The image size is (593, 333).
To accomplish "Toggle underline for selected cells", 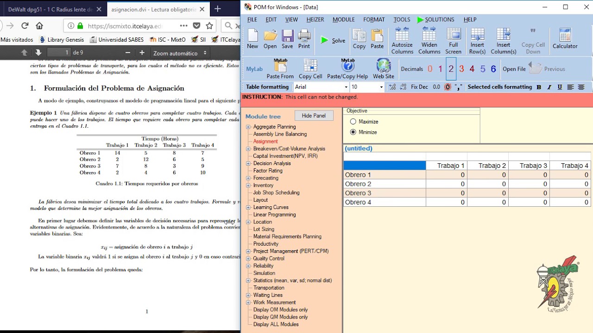I will click(560, 87).
